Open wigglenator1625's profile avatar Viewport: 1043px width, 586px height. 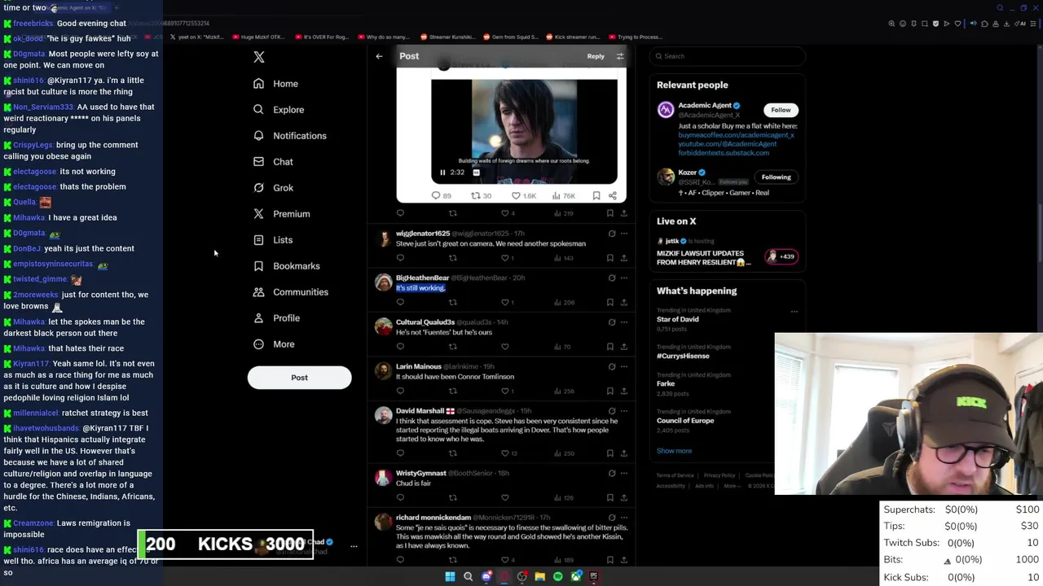[x=383, y=238]
